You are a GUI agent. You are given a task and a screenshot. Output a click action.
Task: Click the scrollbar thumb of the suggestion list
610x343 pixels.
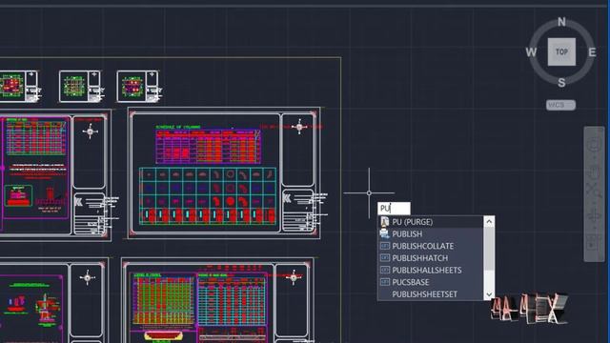(x=489, y=249)
